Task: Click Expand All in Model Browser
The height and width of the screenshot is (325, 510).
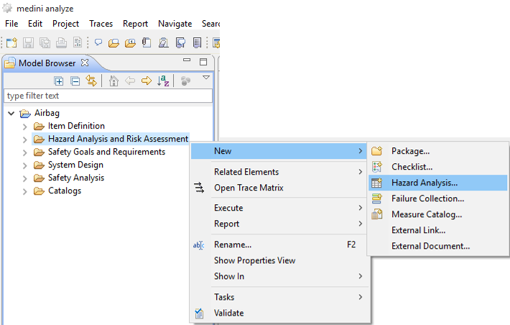Action: click(59, 81)
